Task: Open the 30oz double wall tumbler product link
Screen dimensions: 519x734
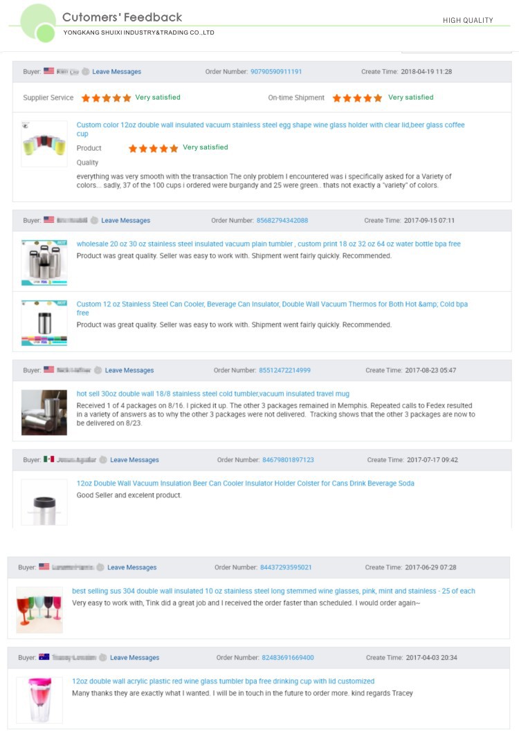Action: click(x=212, y=394)
